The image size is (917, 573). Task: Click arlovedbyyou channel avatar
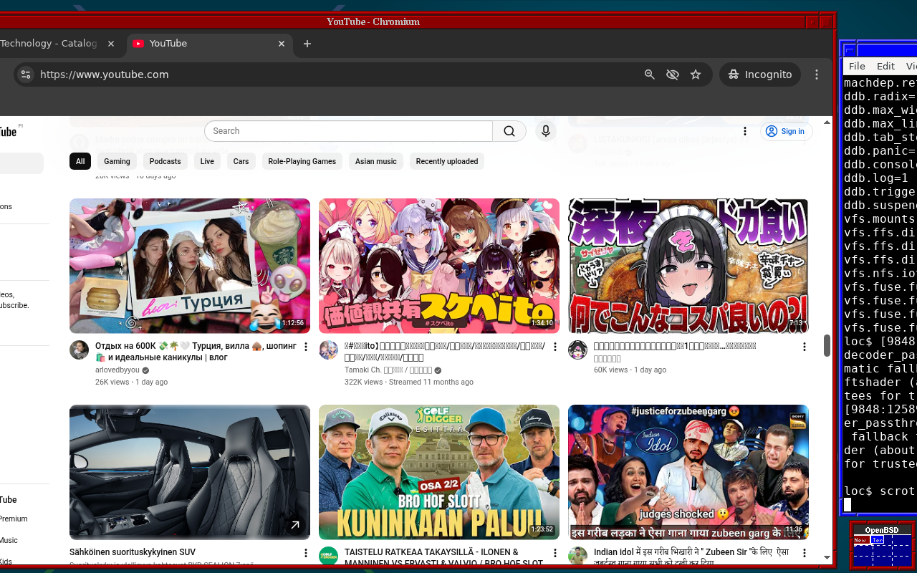pos(79,350)
